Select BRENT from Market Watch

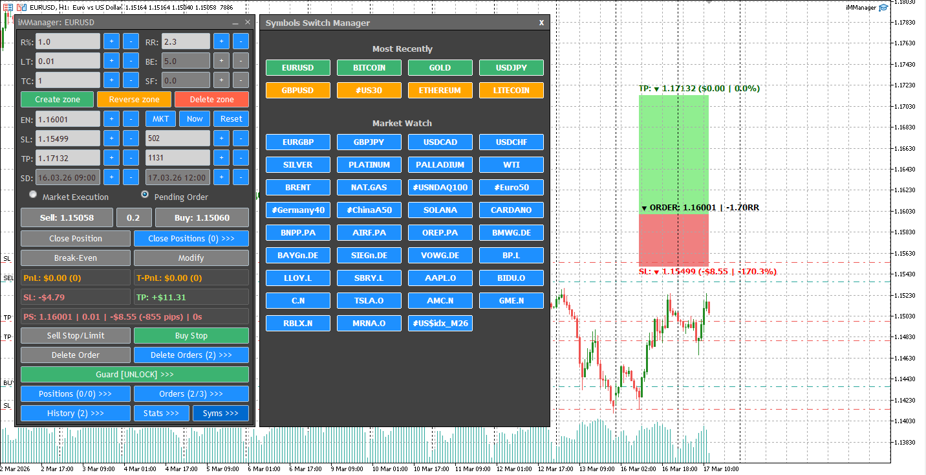(298, 188)
